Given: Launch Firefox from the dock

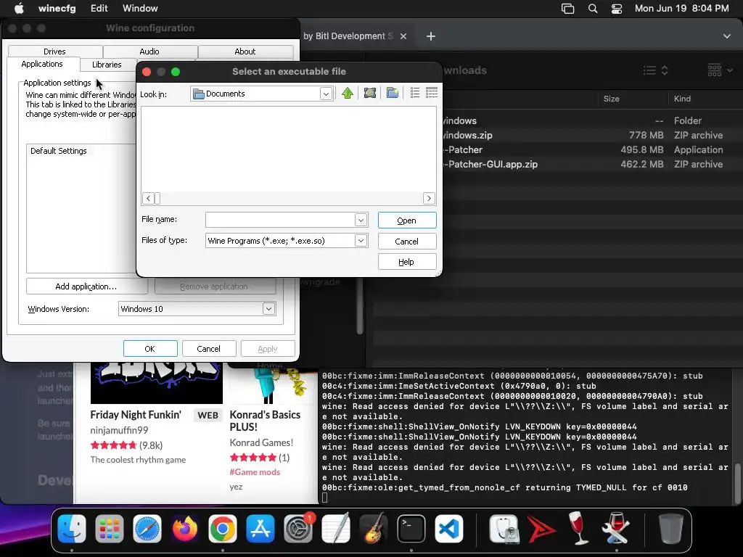Looking at the screenshot, I should 185,529.
